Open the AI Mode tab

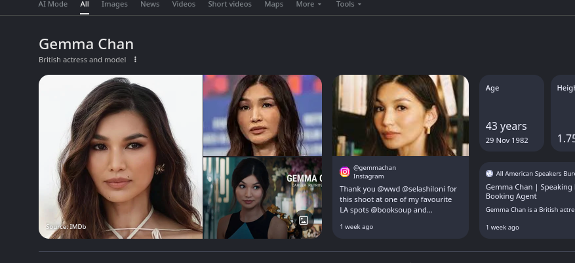(53, 5)
